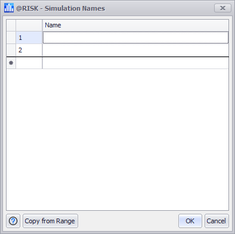Click the Cancel button
Image resolution: width=235 pixels, height=234 pixels.
tap(217, 221)
